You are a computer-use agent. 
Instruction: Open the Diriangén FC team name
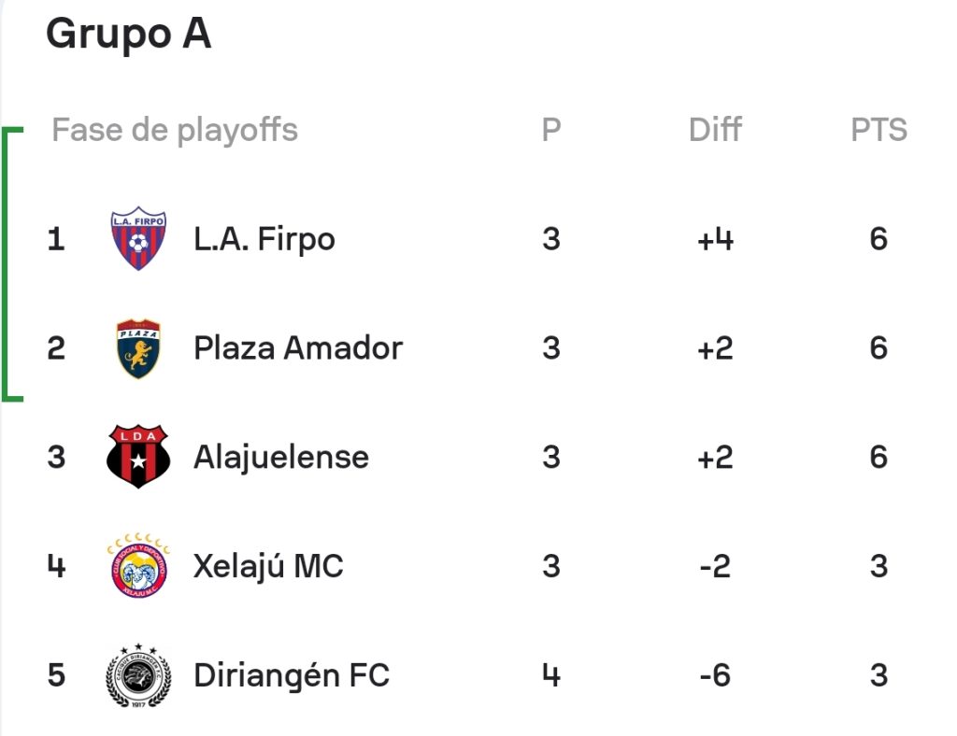pyautogui.click(x=292, y=675)
